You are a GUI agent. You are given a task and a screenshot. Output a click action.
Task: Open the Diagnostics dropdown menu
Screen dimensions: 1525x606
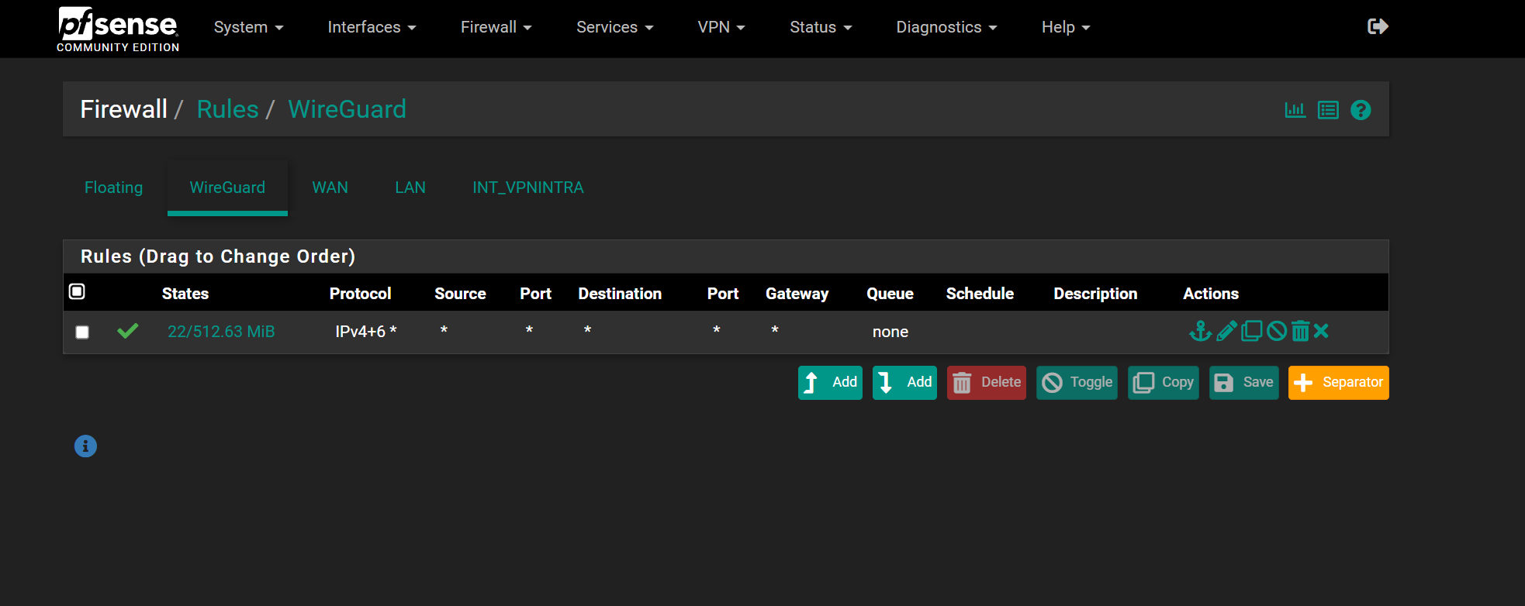click(946, 27)
